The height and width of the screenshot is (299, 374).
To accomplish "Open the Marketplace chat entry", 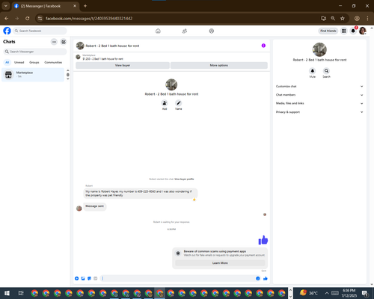I will click(33, 75).
